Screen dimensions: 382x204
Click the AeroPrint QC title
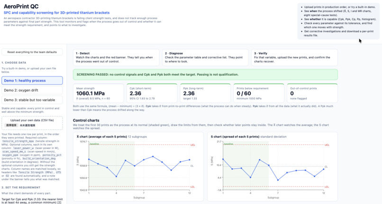21,6
